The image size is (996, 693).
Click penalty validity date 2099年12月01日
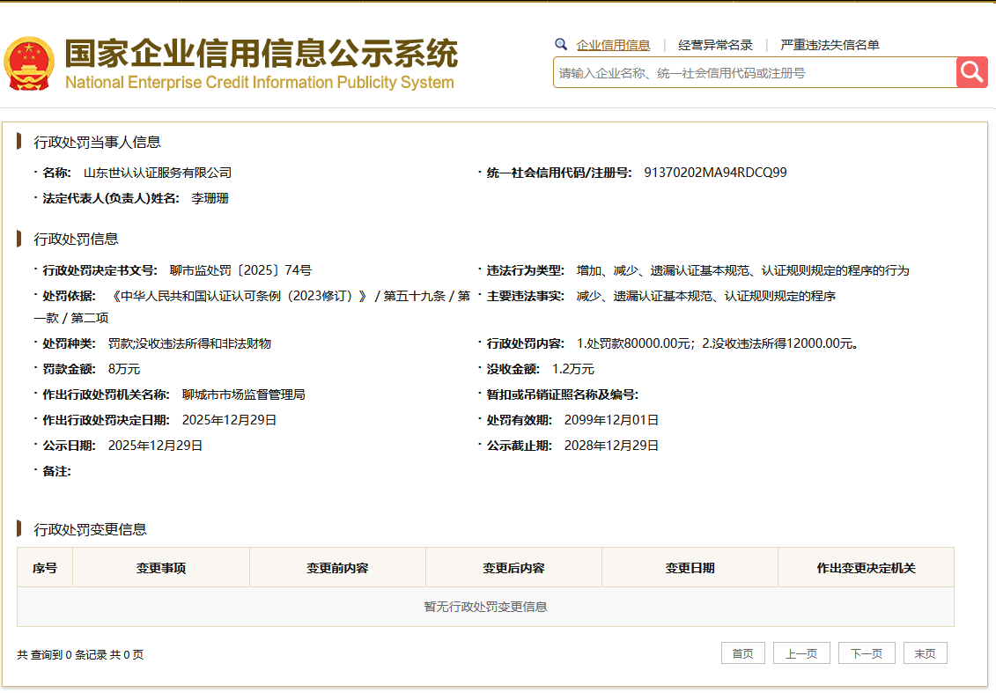click(611, 420)
